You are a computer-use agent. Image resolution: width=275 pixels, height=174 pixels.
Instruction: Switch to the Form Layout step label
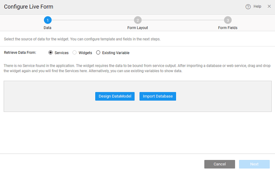click(137, 28)
